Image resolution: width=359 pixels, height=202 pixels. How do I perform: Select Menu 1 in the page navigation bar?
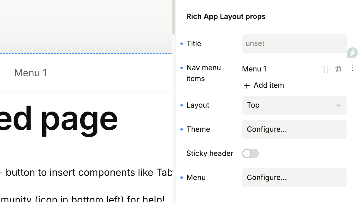(x=30, y=73)
